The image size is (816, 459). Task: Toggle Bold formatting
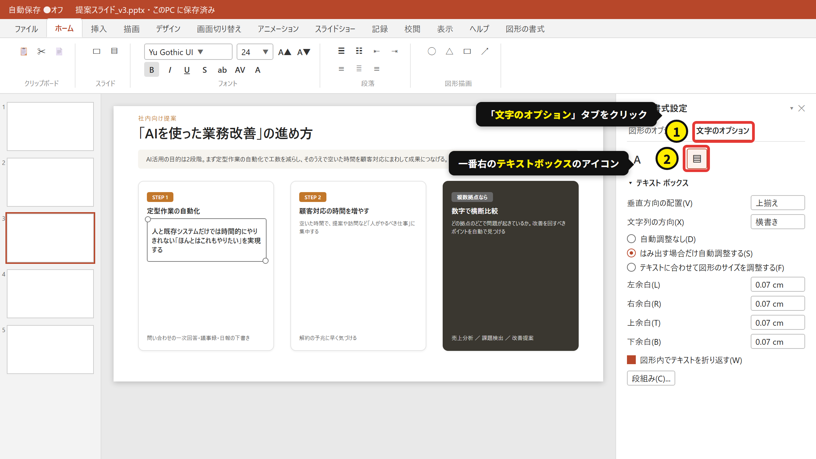point(152,70)
